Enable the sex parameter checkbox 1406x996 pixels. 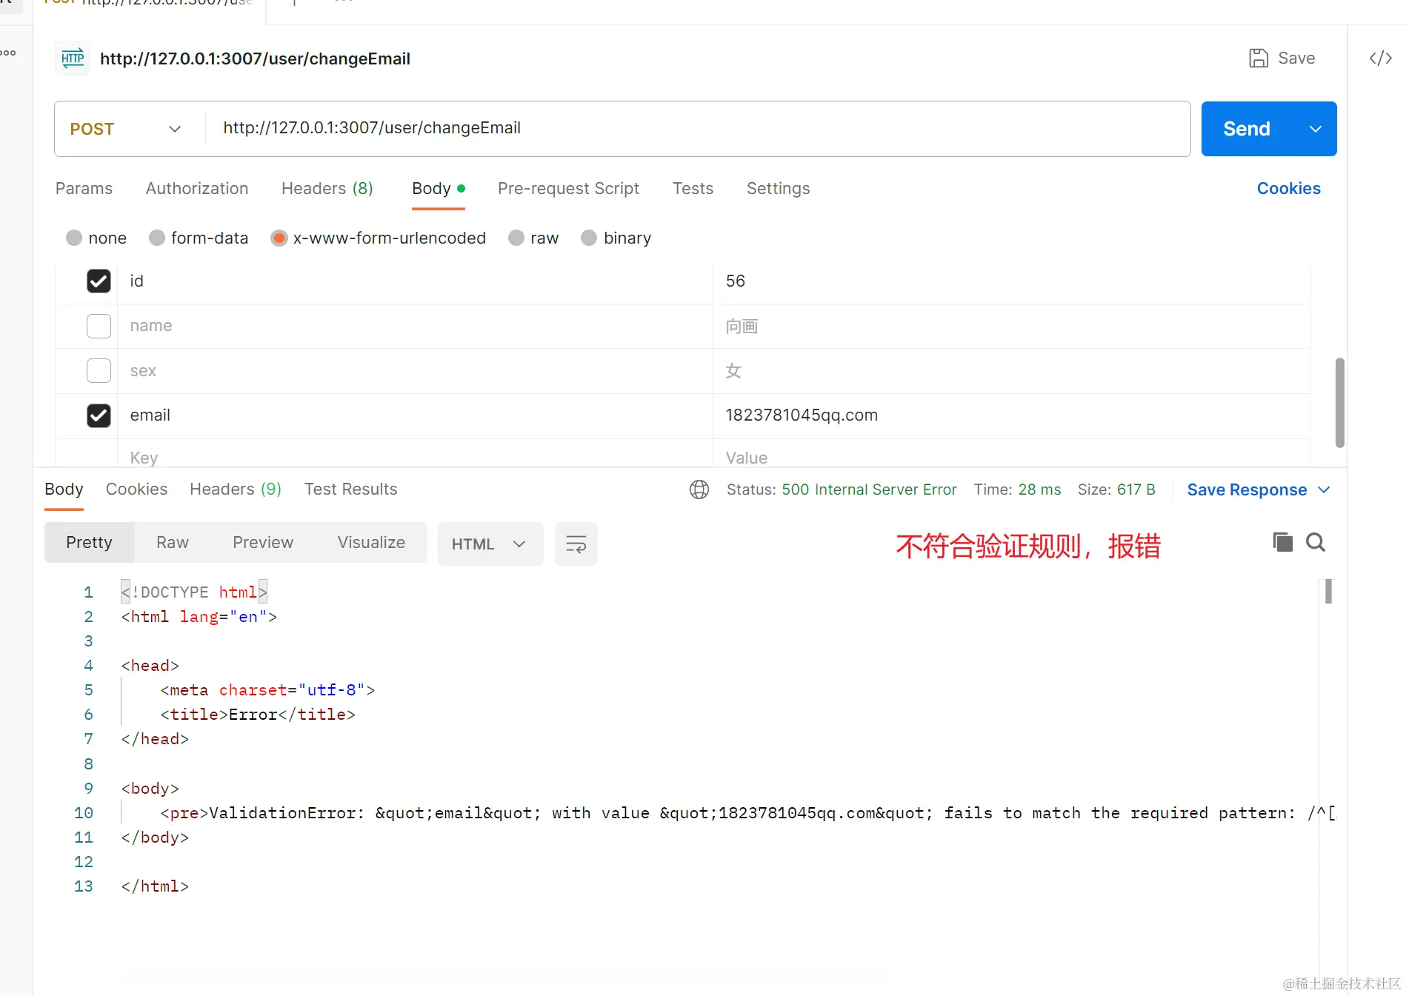(x=99, y=370)
